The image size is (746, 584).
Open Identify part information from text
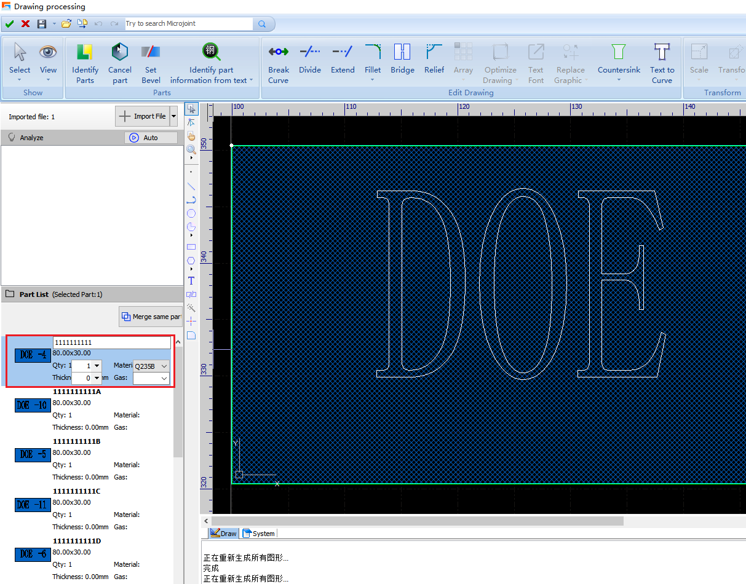[212, 63]
